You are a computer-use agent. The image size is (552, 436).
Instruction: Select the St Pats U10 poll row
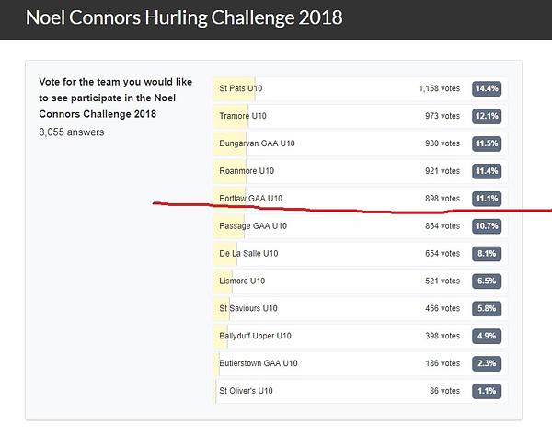[x=360, y=88]
